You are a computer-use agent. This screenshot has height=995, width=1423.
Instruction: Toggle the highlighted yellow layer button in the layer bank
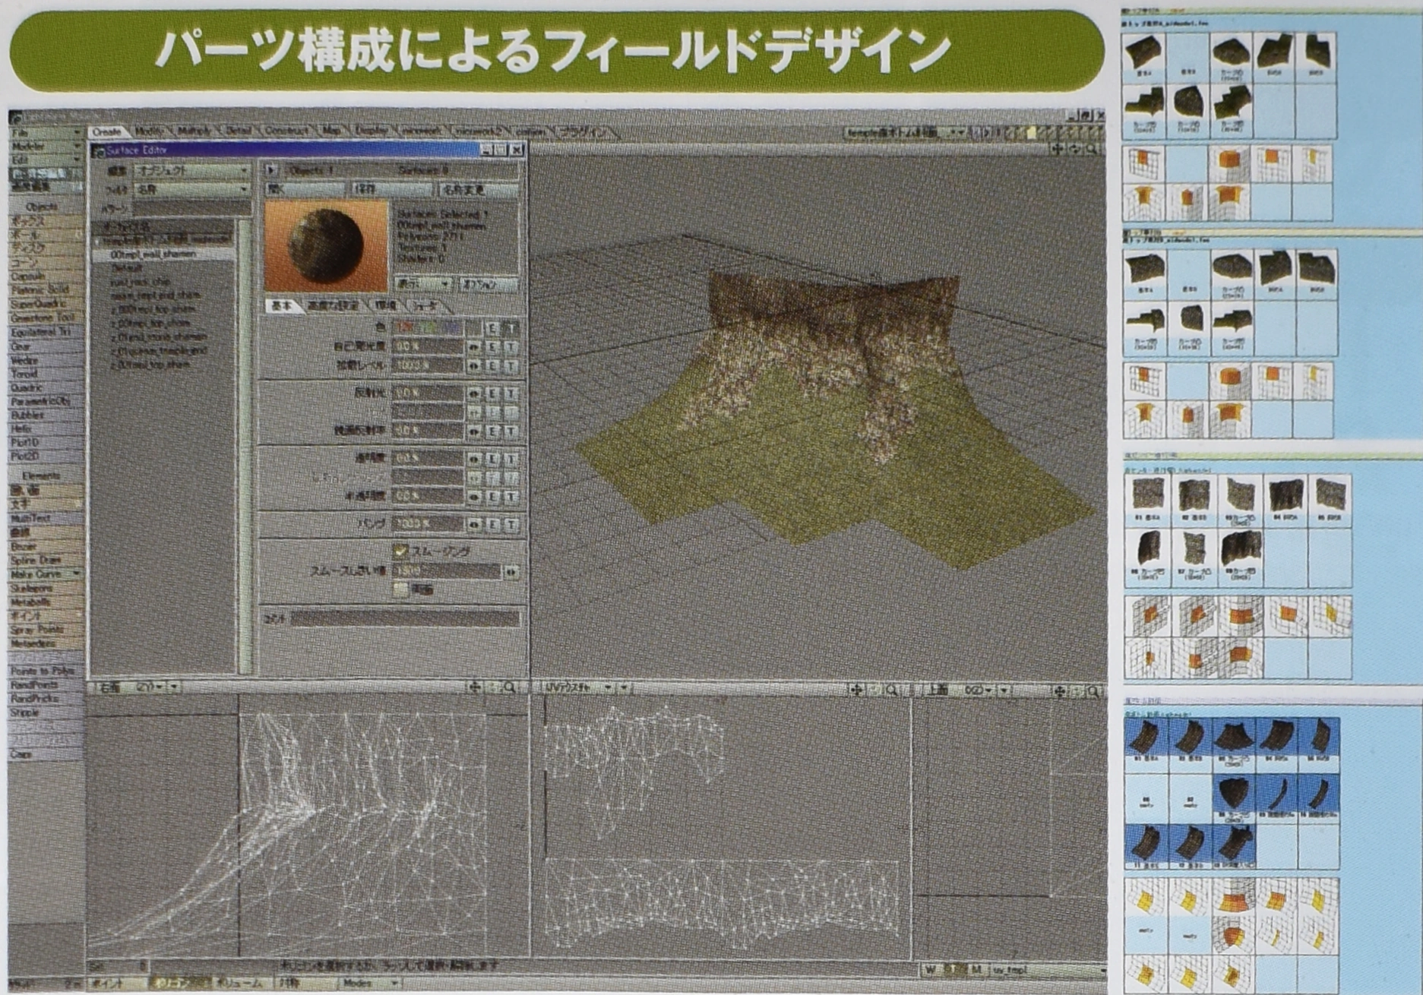point(1032,133)
